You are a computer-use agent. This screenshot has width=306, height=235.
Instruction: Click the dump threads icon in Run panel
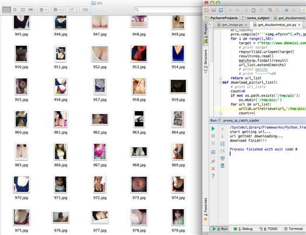coord(213,152)
